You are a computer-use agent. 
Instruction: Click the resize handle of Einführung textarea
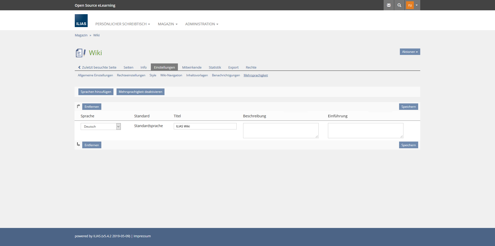[402, 136]
